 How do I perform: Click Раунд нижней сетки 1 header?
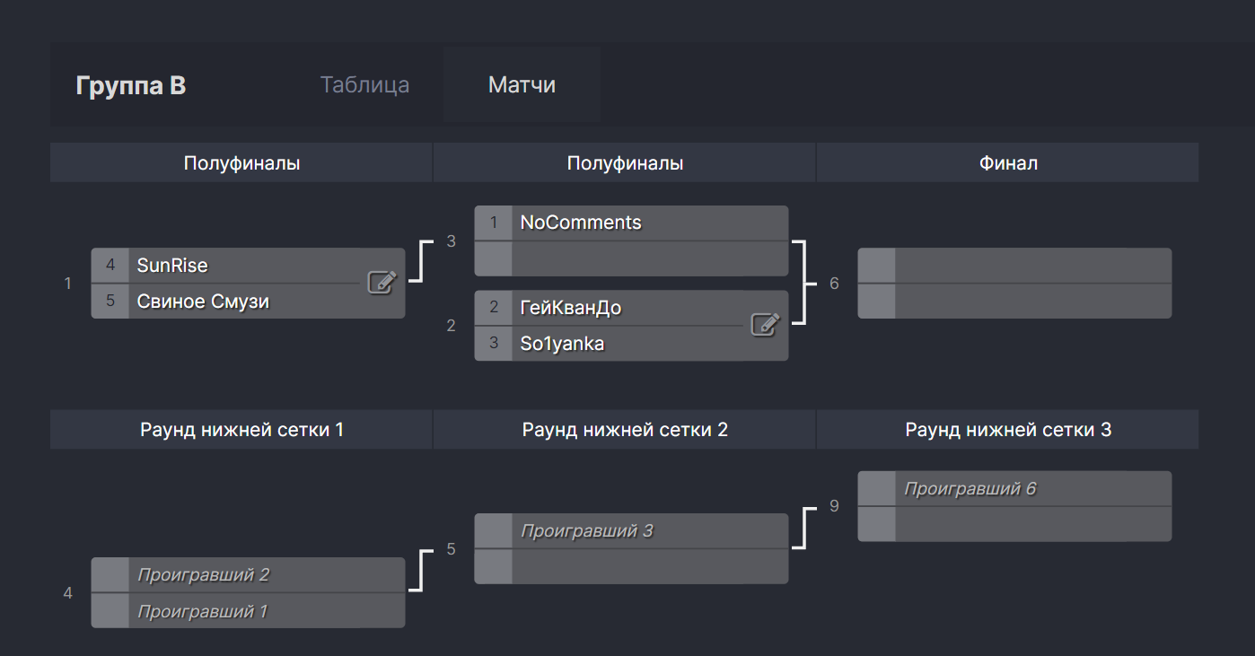[241, 430]
